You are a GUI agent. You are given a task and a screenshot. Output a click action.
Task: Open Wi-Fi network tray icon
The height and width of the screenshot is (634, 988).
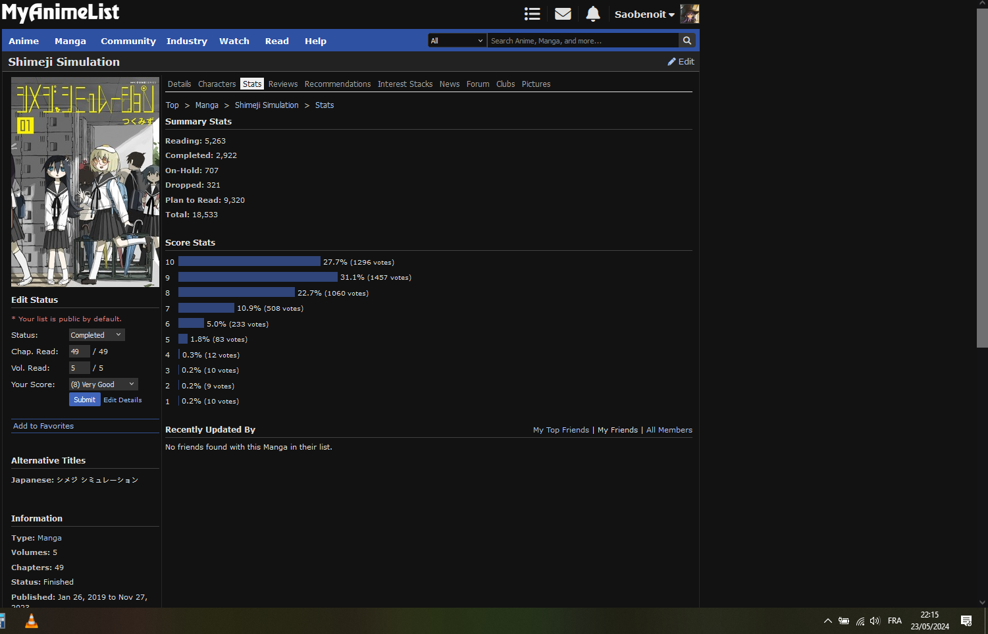pyautogui.click(x=860, y=621)
